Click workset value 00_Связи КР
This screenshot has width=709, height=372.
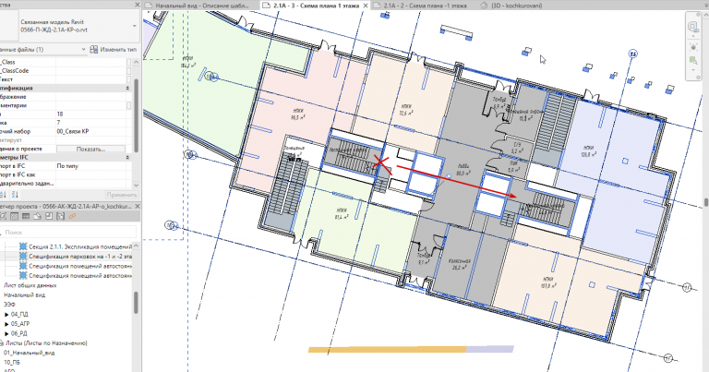click(73, 131)
